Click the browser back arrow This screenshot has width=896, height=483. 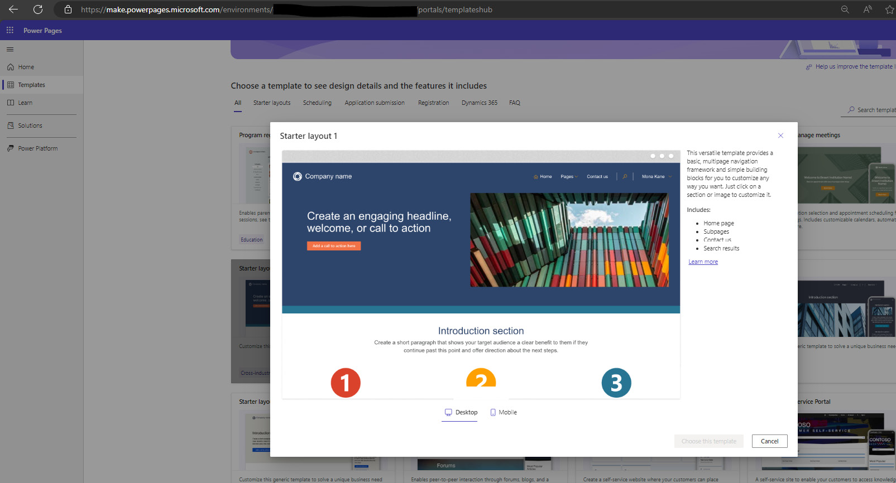pyautogui.click(x=13, y=9)
